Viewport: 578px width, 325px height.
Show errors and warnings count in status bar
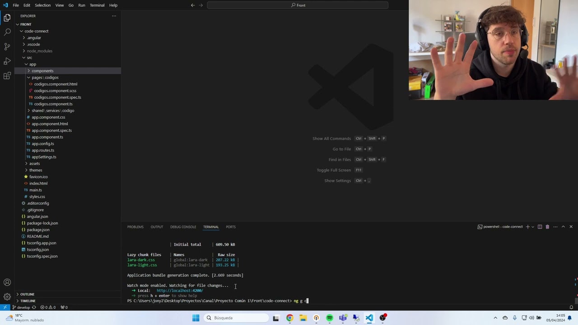coord(48,307)
